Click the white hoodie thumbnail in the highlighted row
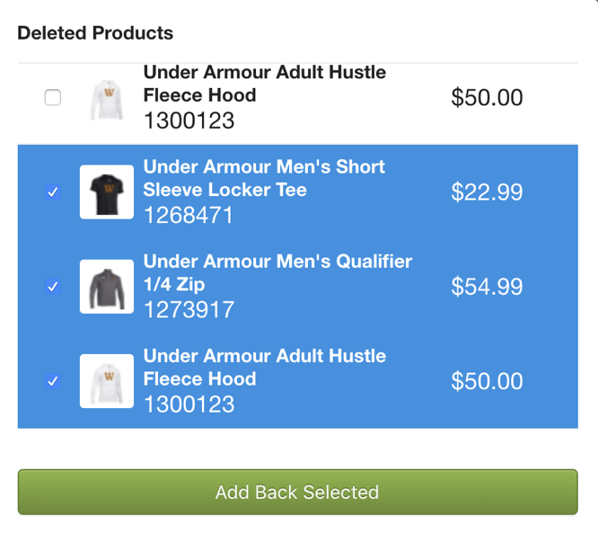This screenshot has height=533, width=598. pyautogui.click(x=107, y=381)
